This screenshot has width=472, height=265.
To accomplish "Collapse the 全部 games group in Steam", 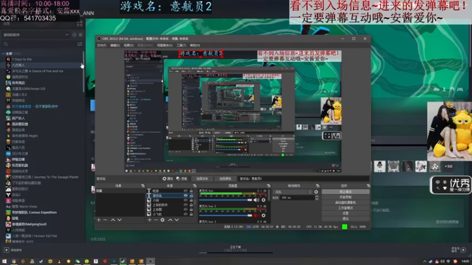I will (x=4, y=54).
